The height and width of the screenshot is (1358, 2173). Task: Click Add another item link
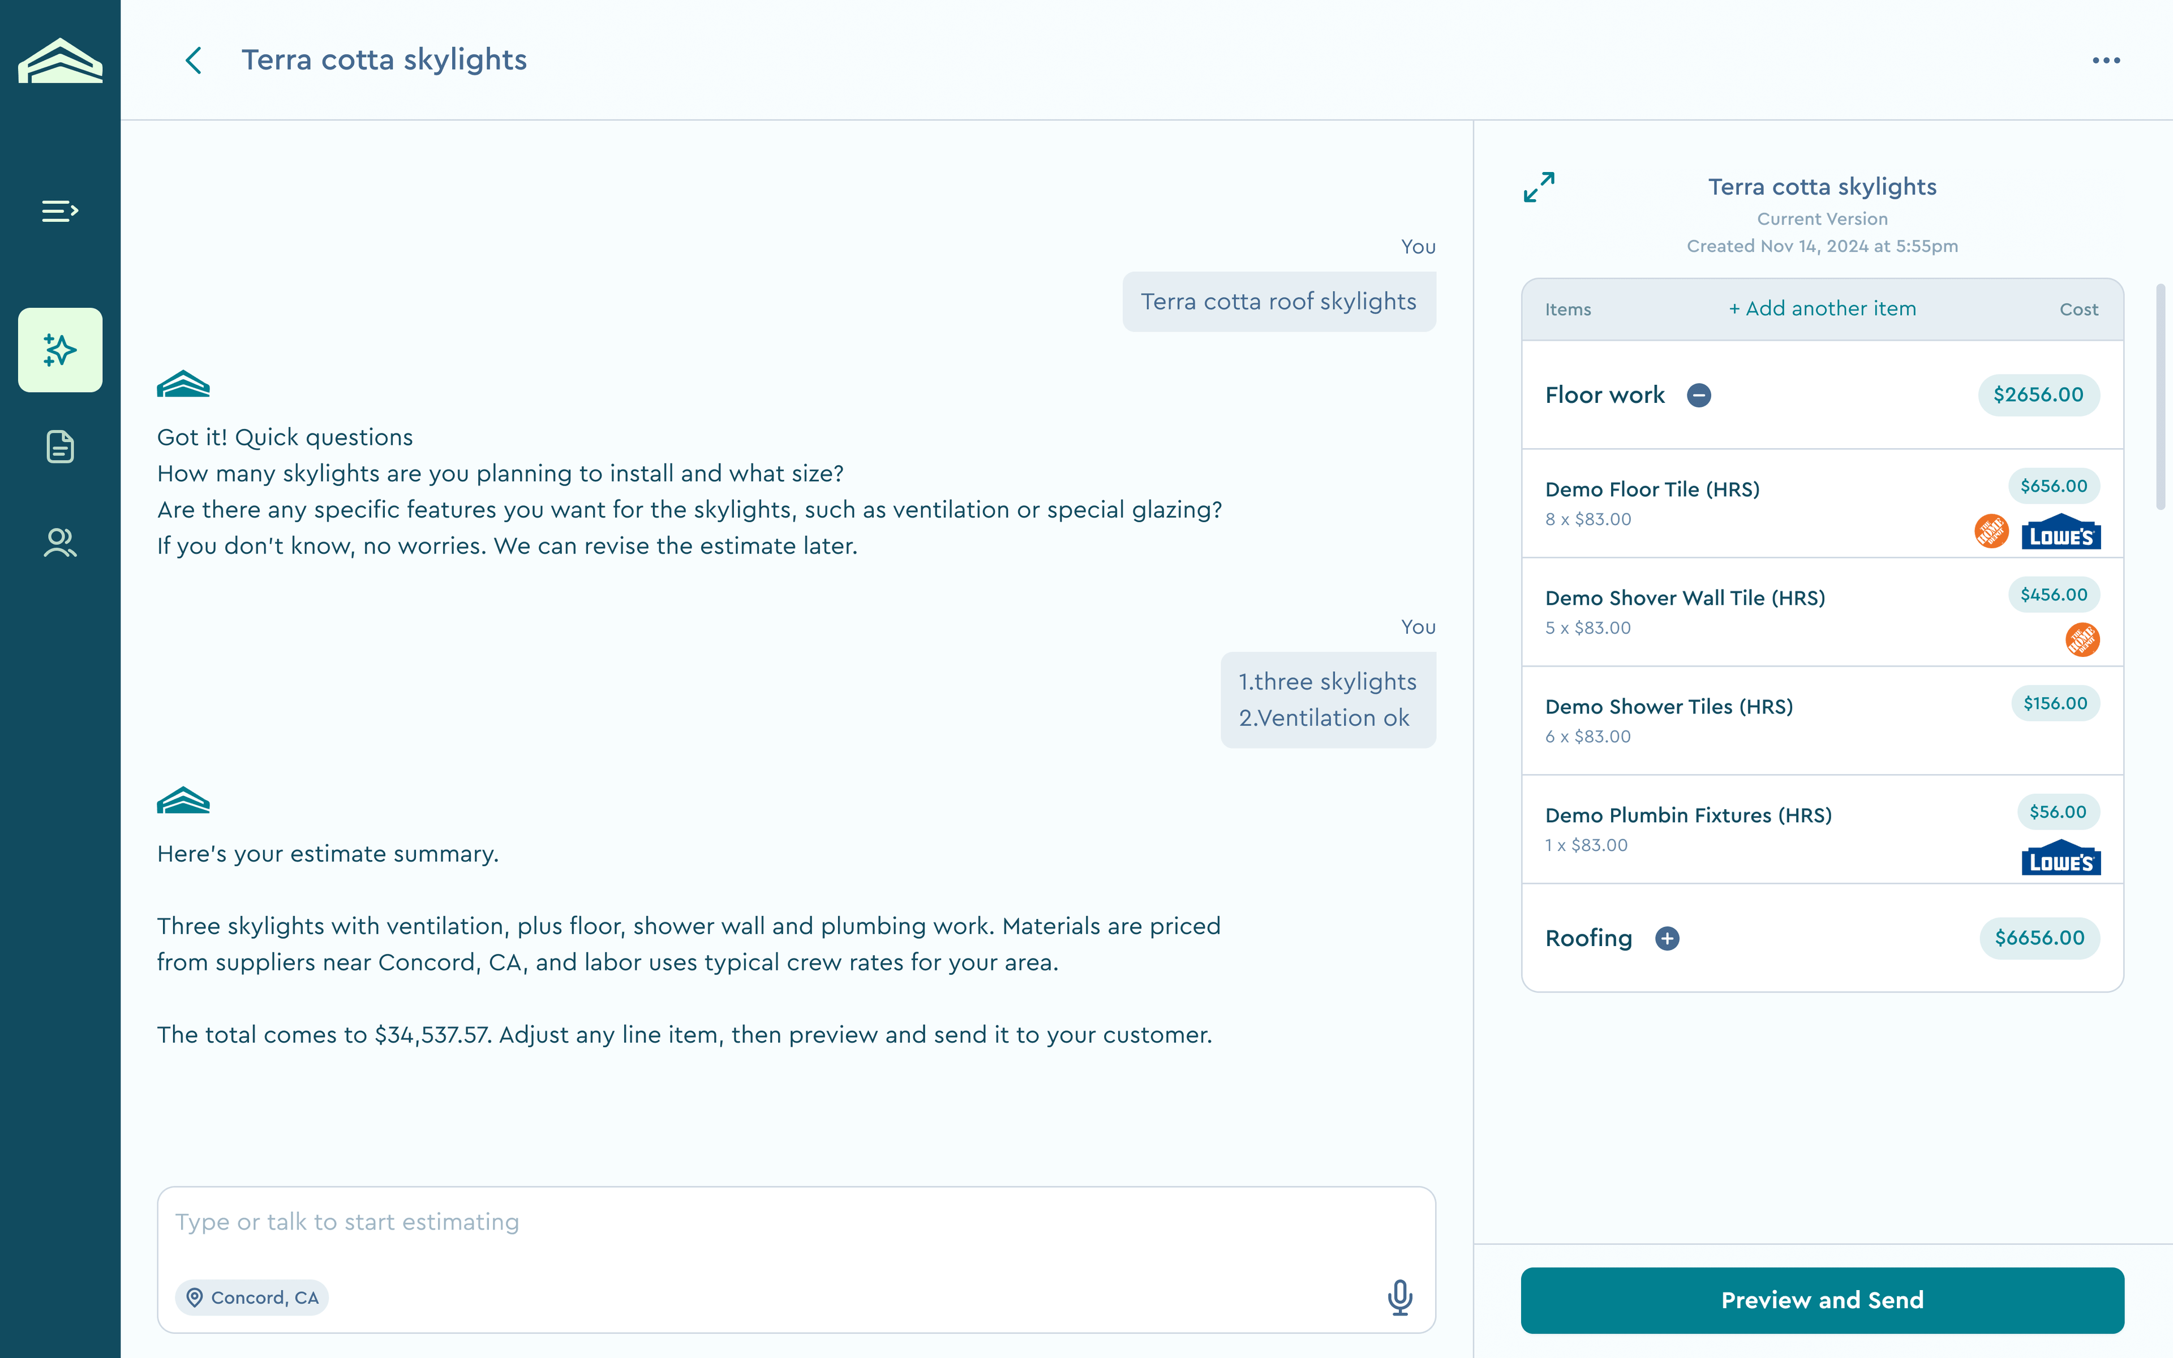(1823, 309)
